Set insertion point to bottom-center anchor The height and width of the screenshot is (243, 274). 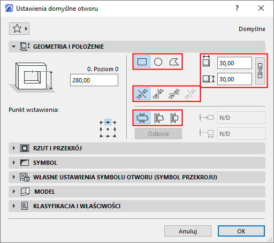tap(108, 136)
